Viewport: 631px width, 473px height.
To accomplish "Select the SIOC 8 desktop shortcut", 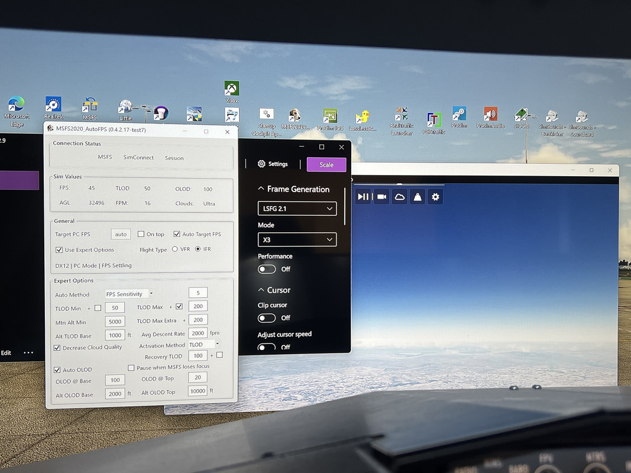I will point(522,118).
